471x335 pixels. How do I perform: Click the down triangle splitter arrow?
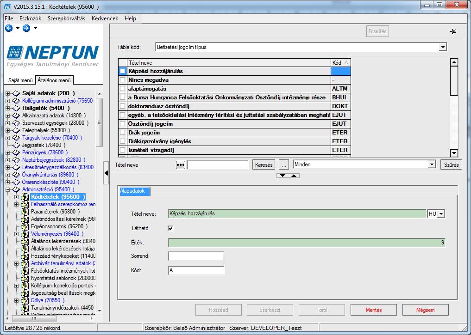(283, 176)
